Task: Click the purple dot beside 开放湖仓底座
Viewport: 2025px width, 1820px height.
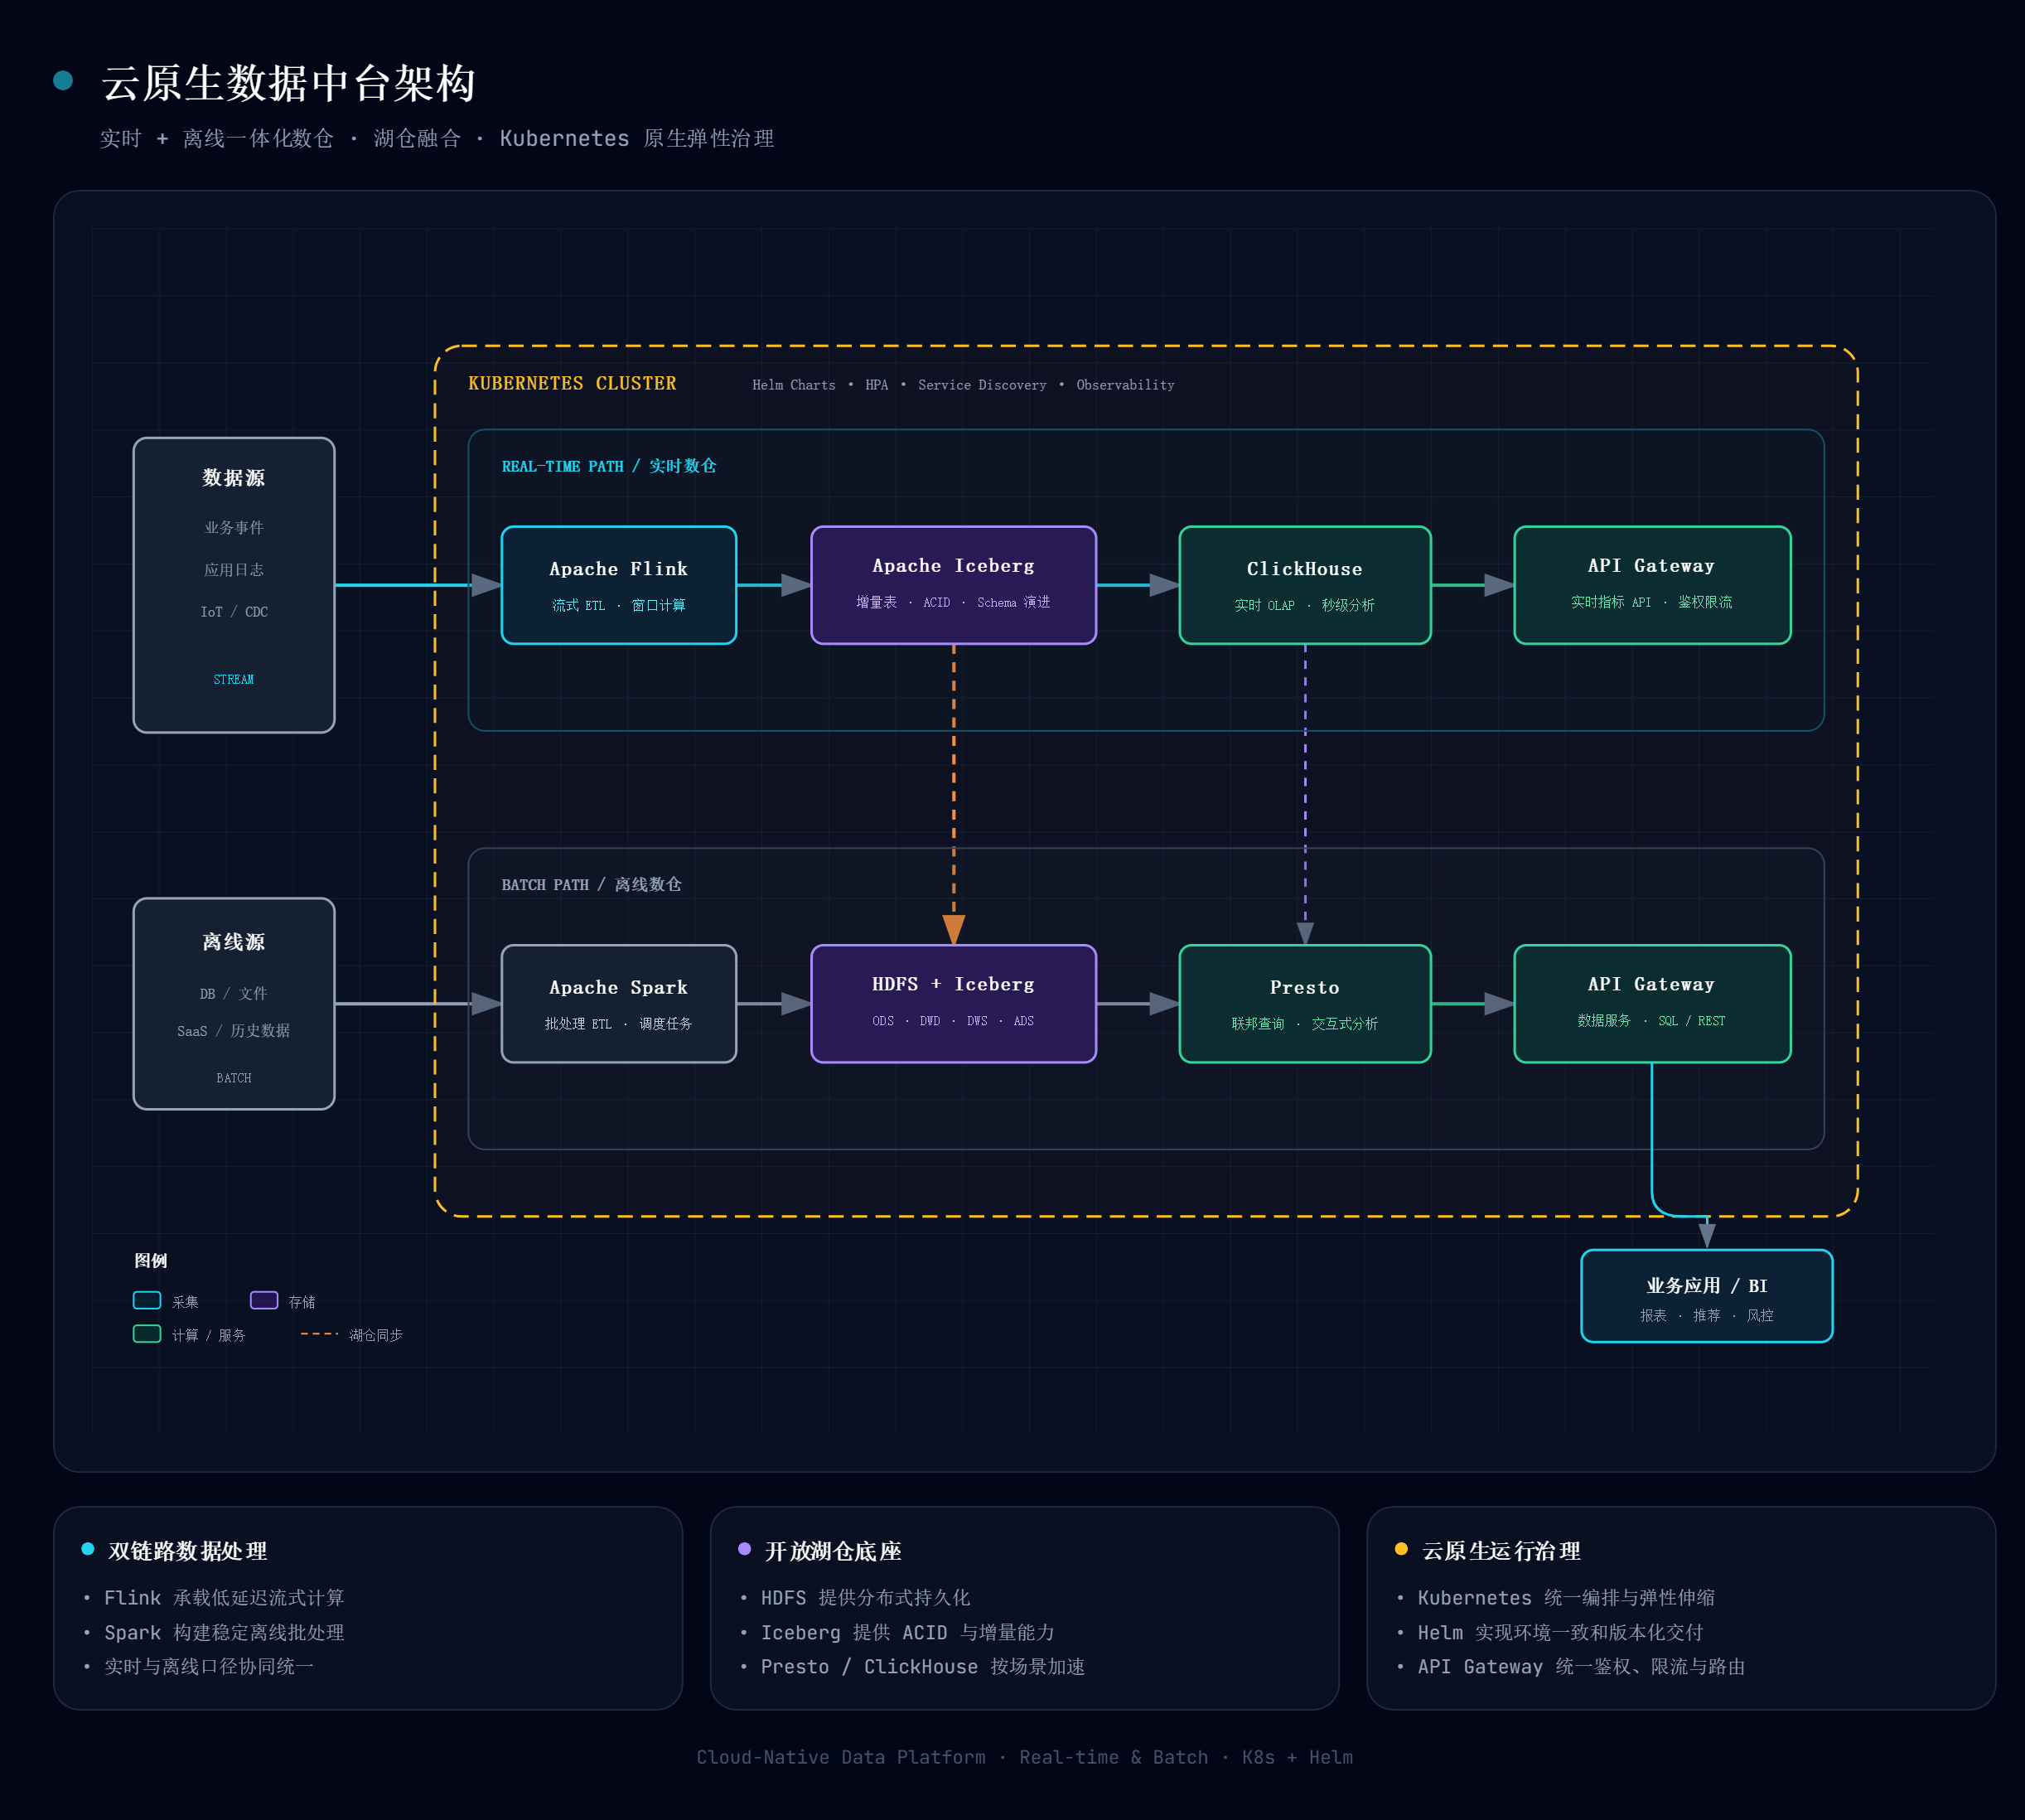Action: 745,1549
